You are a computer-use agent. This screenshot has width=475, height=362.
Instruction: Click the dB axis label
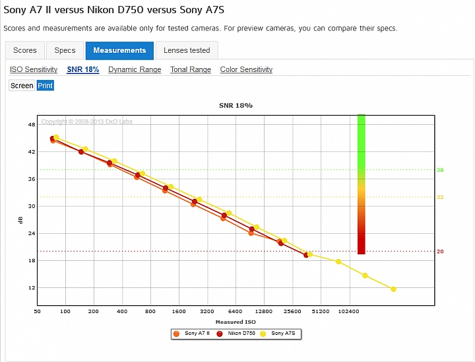(20, 220)
